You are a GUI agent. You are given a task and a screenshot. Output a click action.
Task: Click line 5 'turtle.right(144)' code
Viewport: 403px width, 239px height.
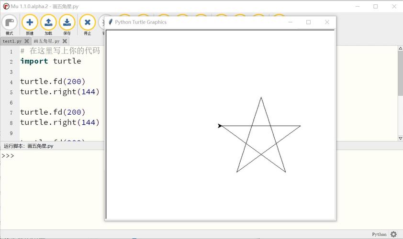coord(60,92)
